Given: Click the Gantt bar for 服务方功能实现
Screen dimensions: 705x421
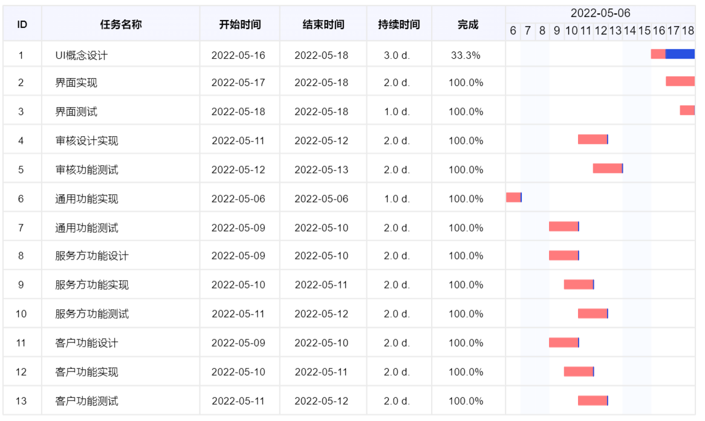Looking at the screenshot, I should click(x=579, y=285).
